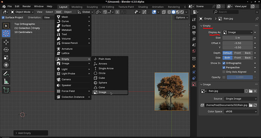
Task: Select the Select Box tool
Action: 6,26
